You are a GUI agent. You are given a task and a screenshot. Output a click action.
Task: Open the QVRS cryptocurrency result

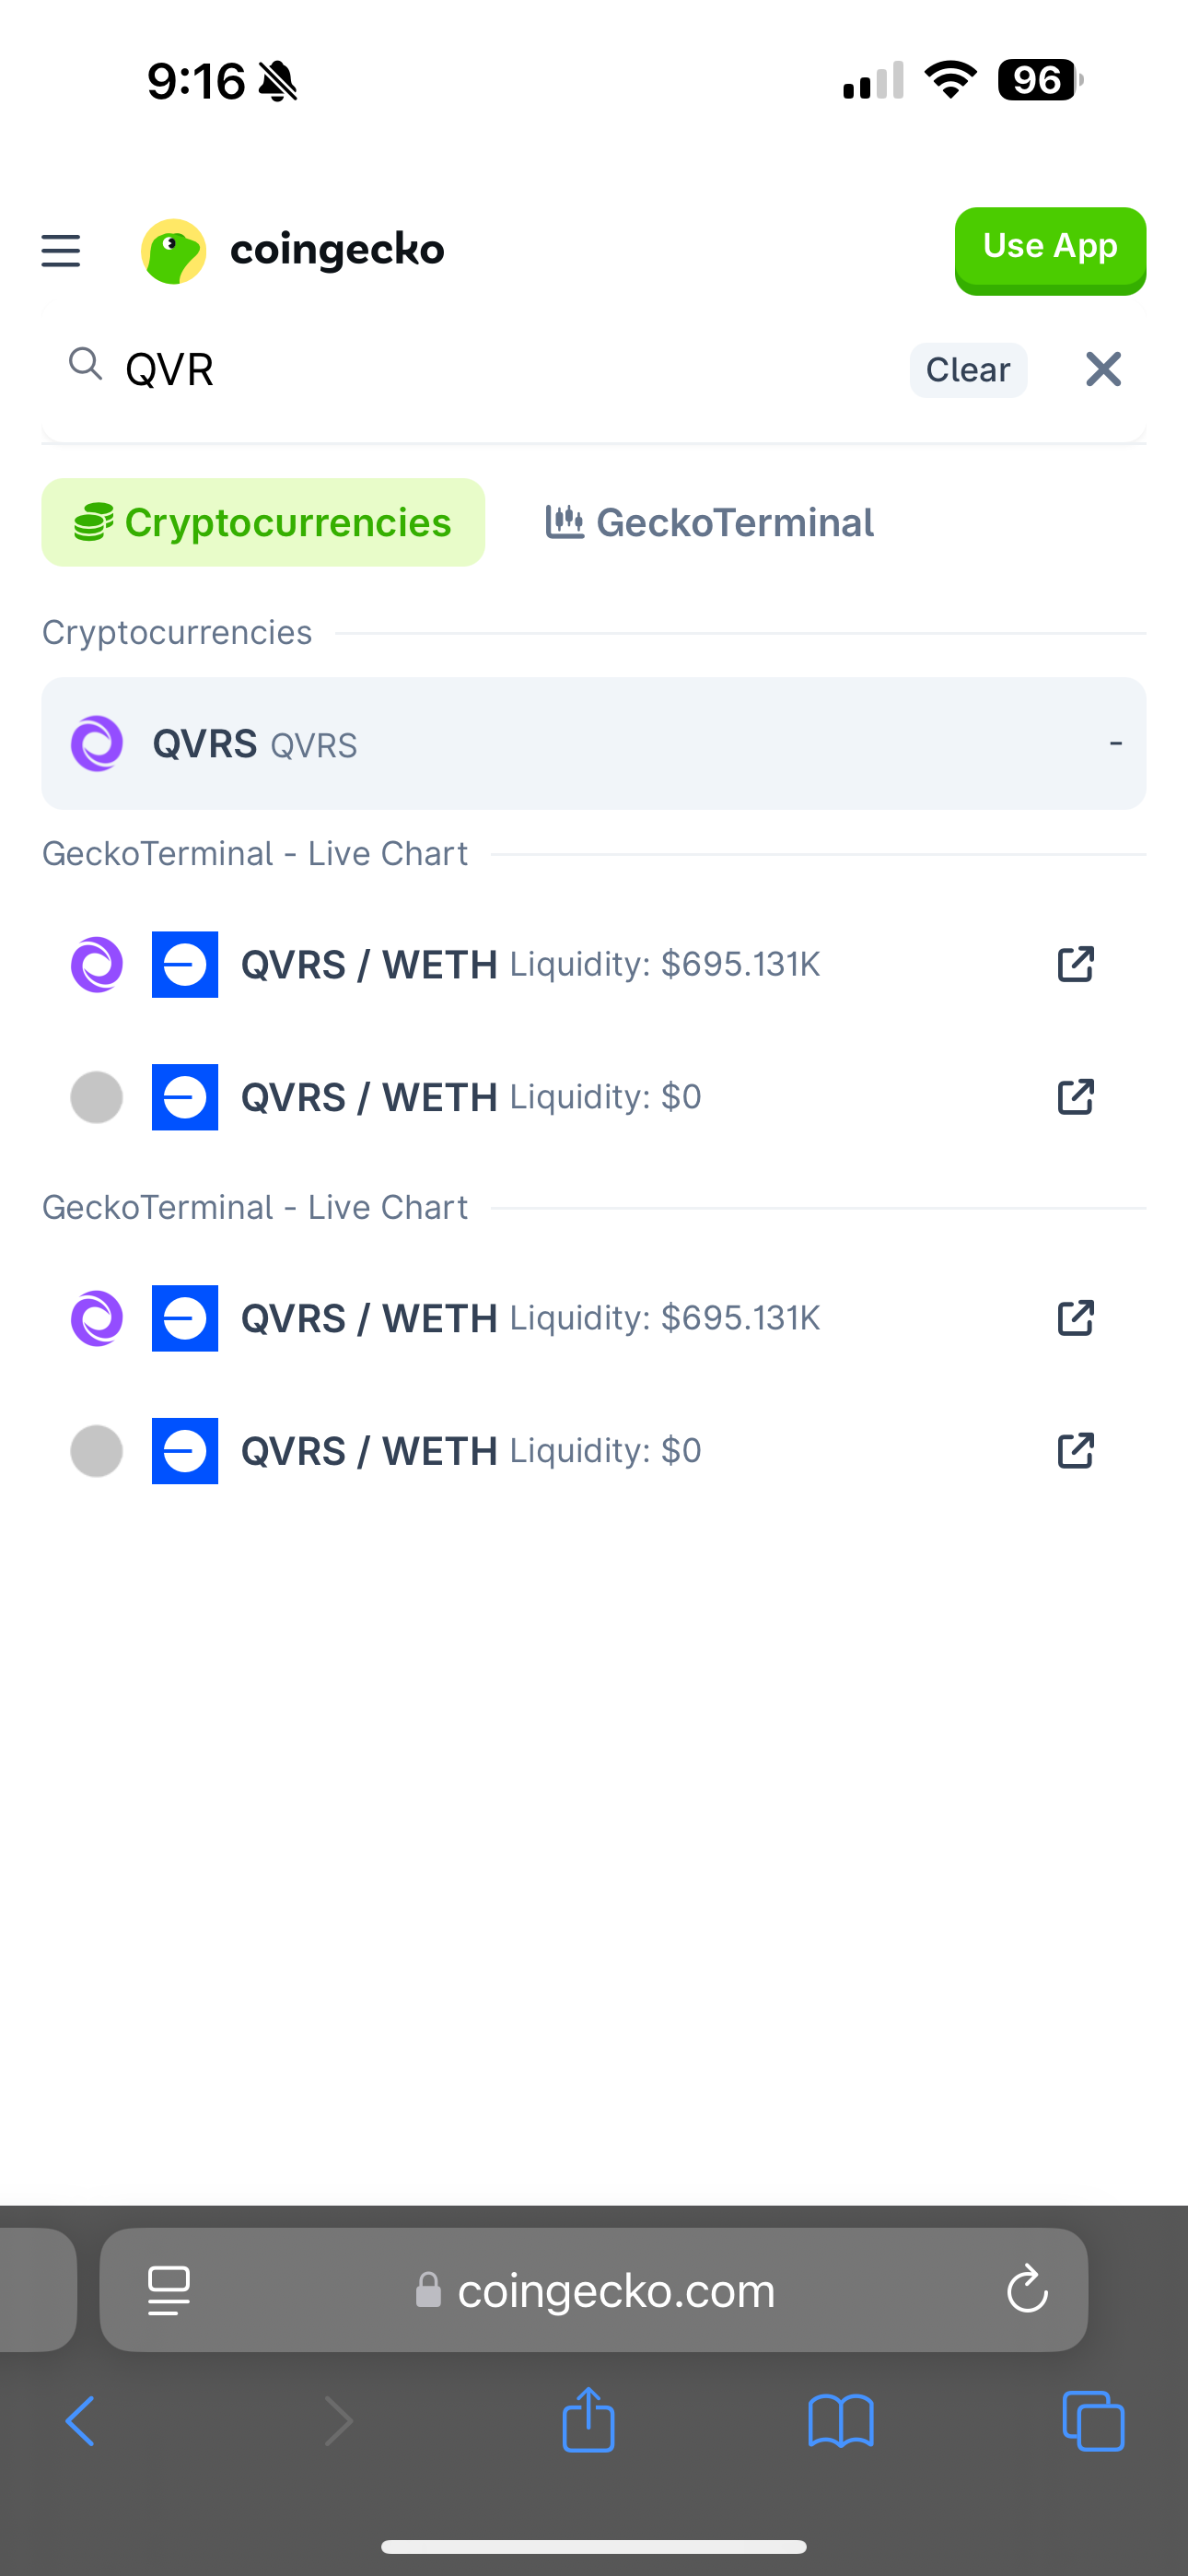pos(593,744)
